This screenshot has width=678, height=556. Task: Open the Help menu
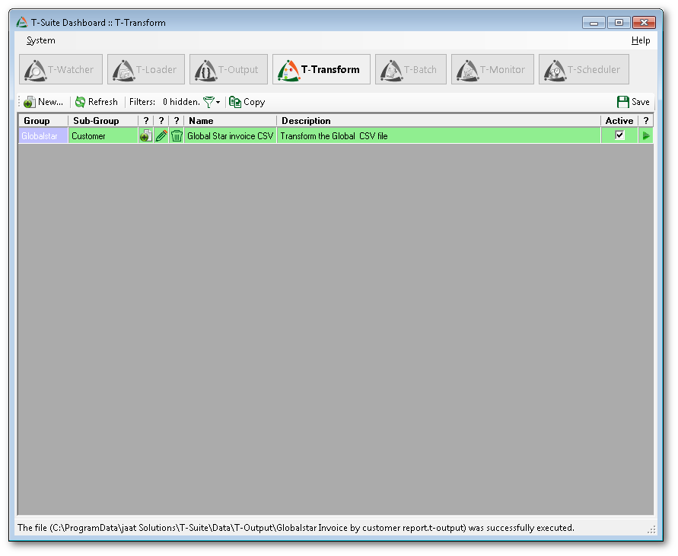[641, 40]
